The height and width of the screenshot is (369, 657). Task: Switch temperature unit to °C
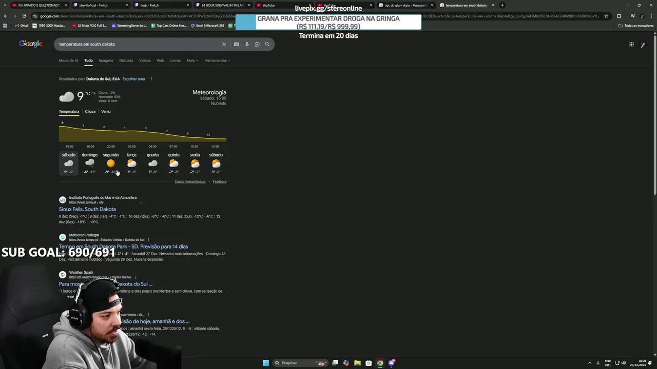pyautogui.click(x=88, y=94)
